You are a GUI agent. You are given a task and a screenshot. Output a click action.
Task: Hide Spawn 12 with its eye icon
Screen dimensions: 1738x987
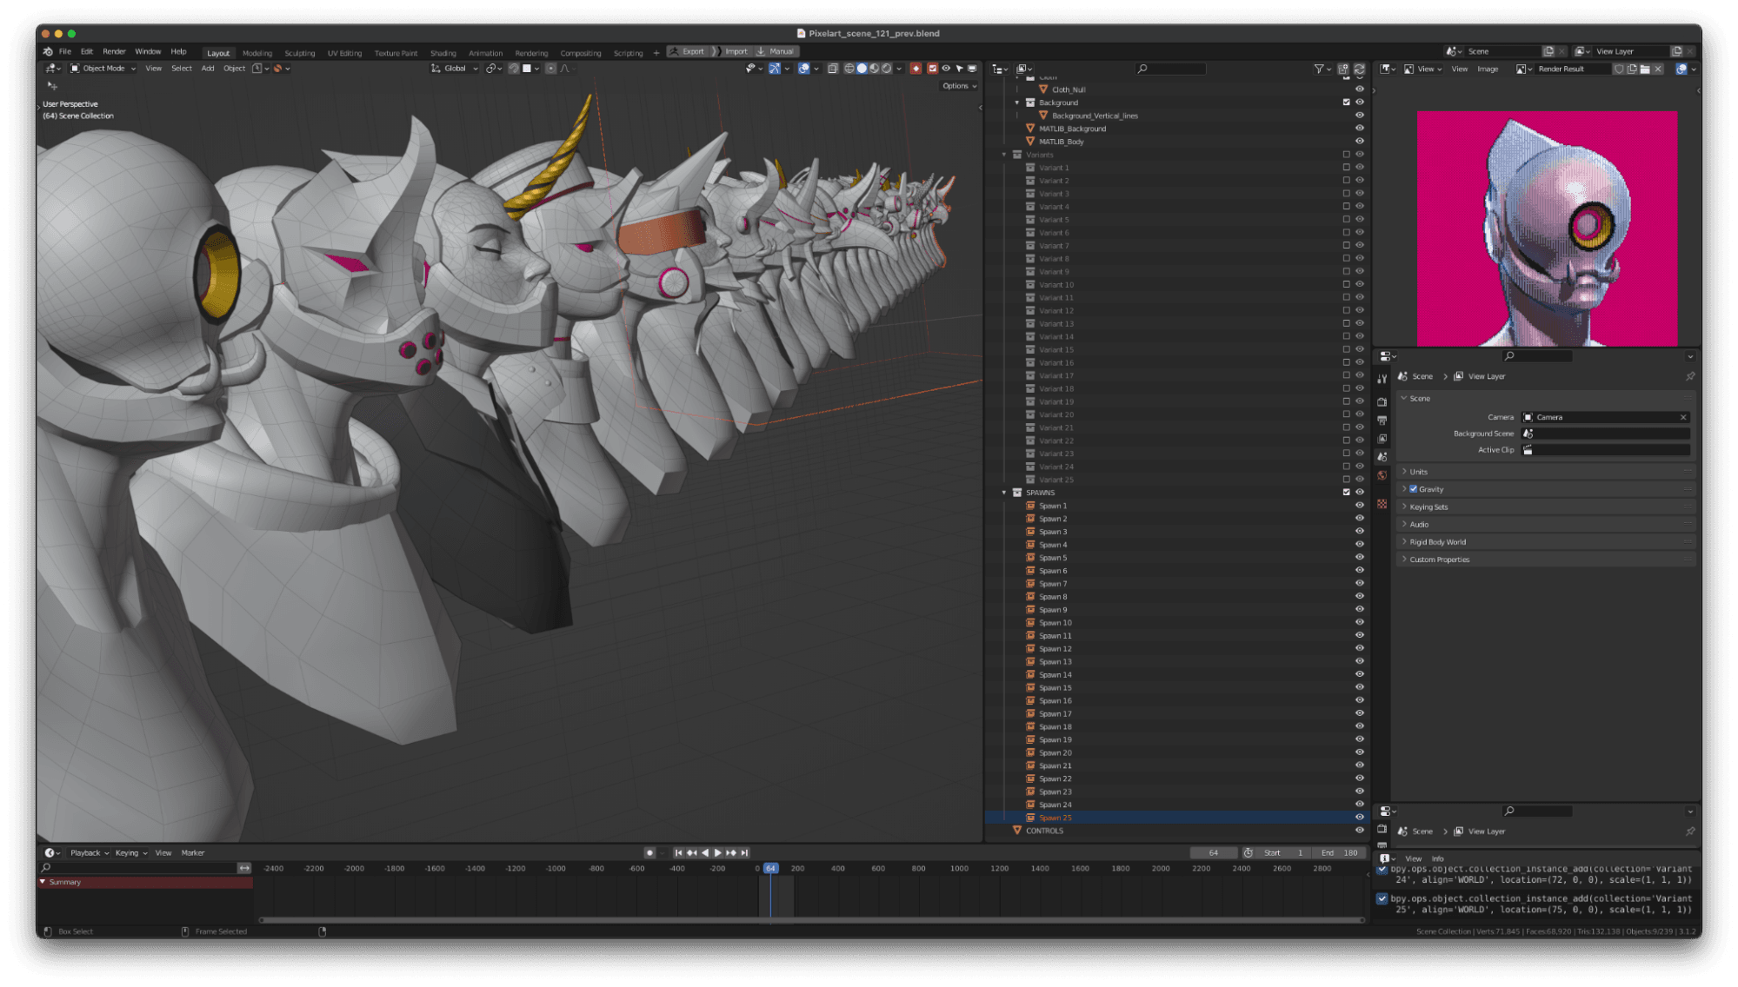[x=1360, y=649]
